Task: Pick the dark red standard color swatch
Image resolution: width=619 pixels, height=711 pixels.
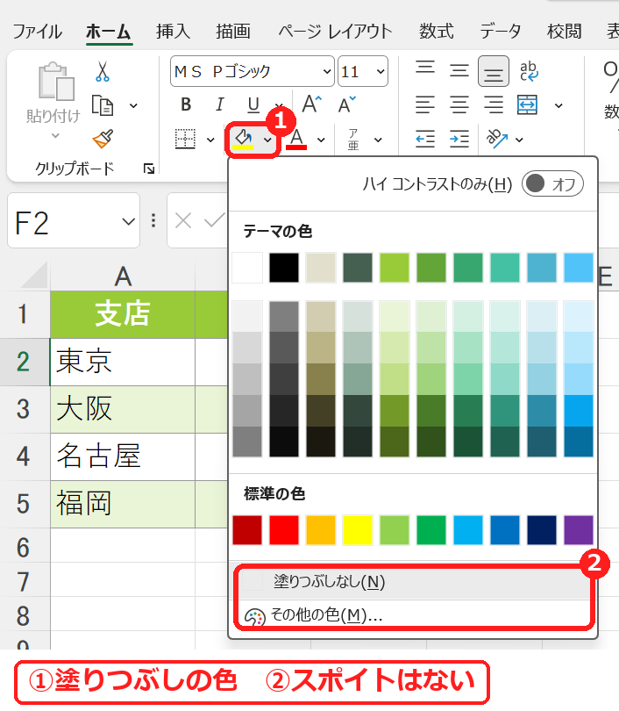Action: (247, 529)
